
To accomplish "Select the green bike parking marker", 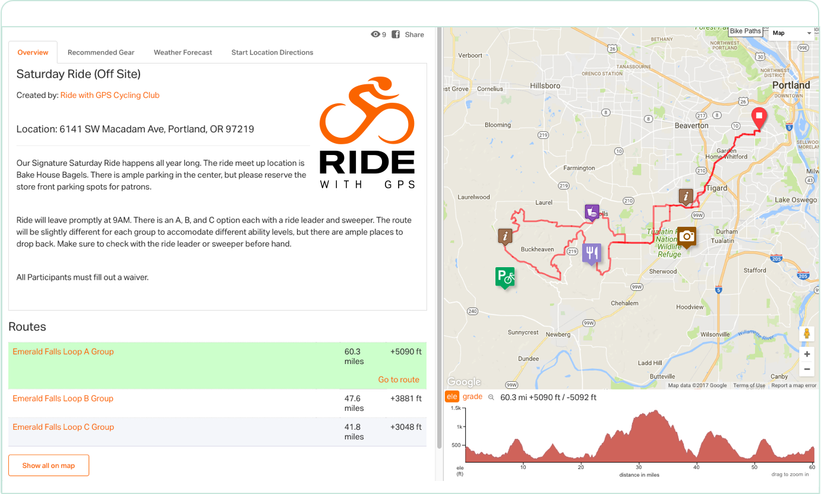I will (x=504, y=277).
